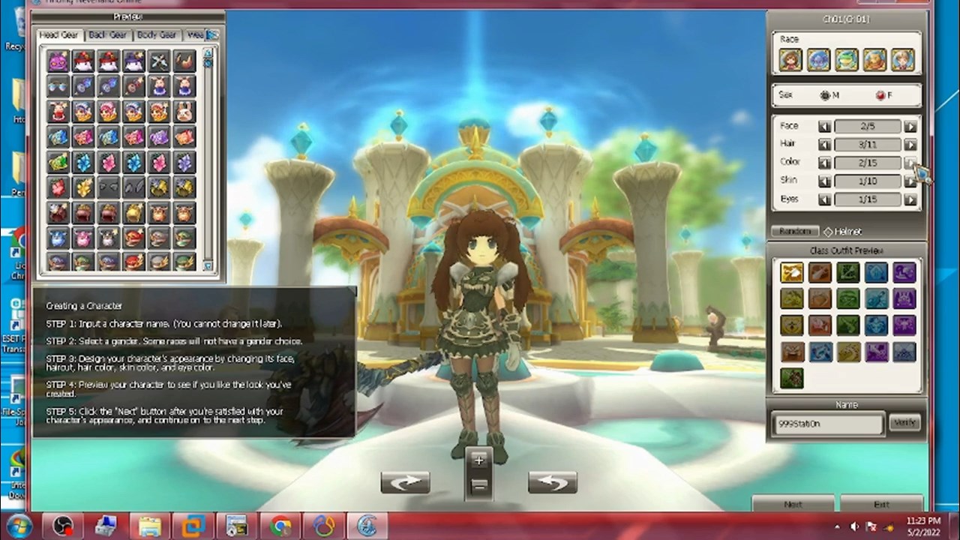This screenshot has width=960, height=540.
Task: Preview the green top-row class outfit icon
Action: click(x=848, y=273)
